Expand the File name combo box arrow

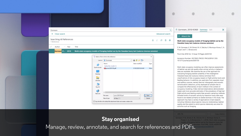coord(139,95)
